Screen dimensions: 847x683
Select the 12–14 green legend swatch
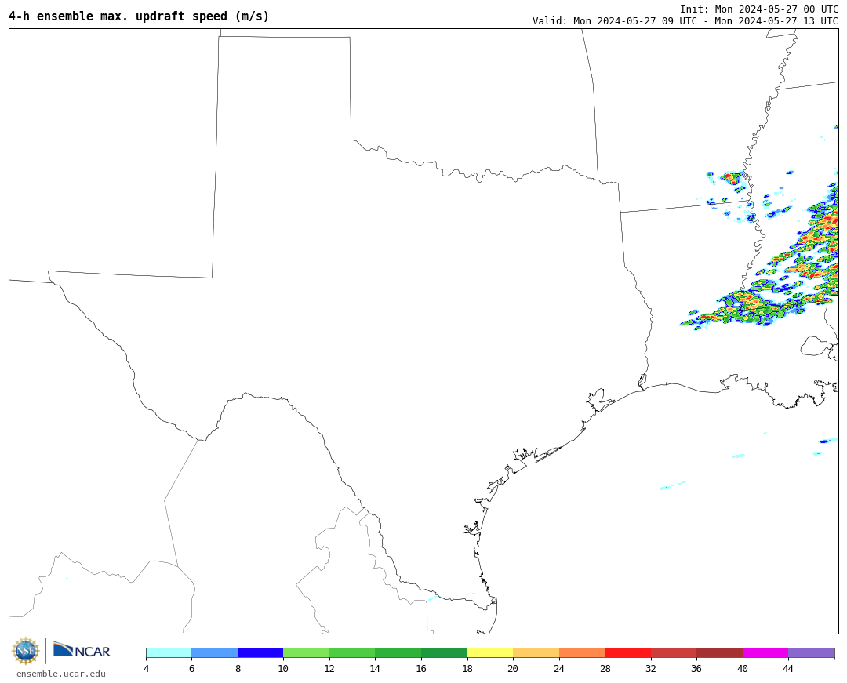(352, 652)
